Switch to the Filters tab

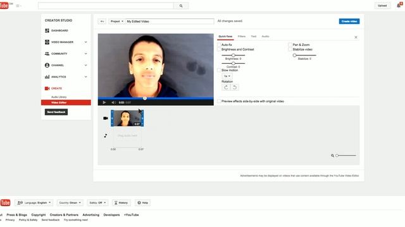pyautogui.click(x=242, y=37)
